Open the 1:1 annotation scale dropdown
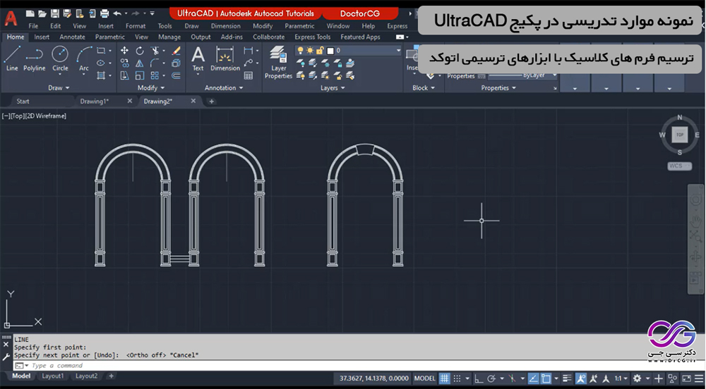Screen dimensions: 706x389 [621, 378]
